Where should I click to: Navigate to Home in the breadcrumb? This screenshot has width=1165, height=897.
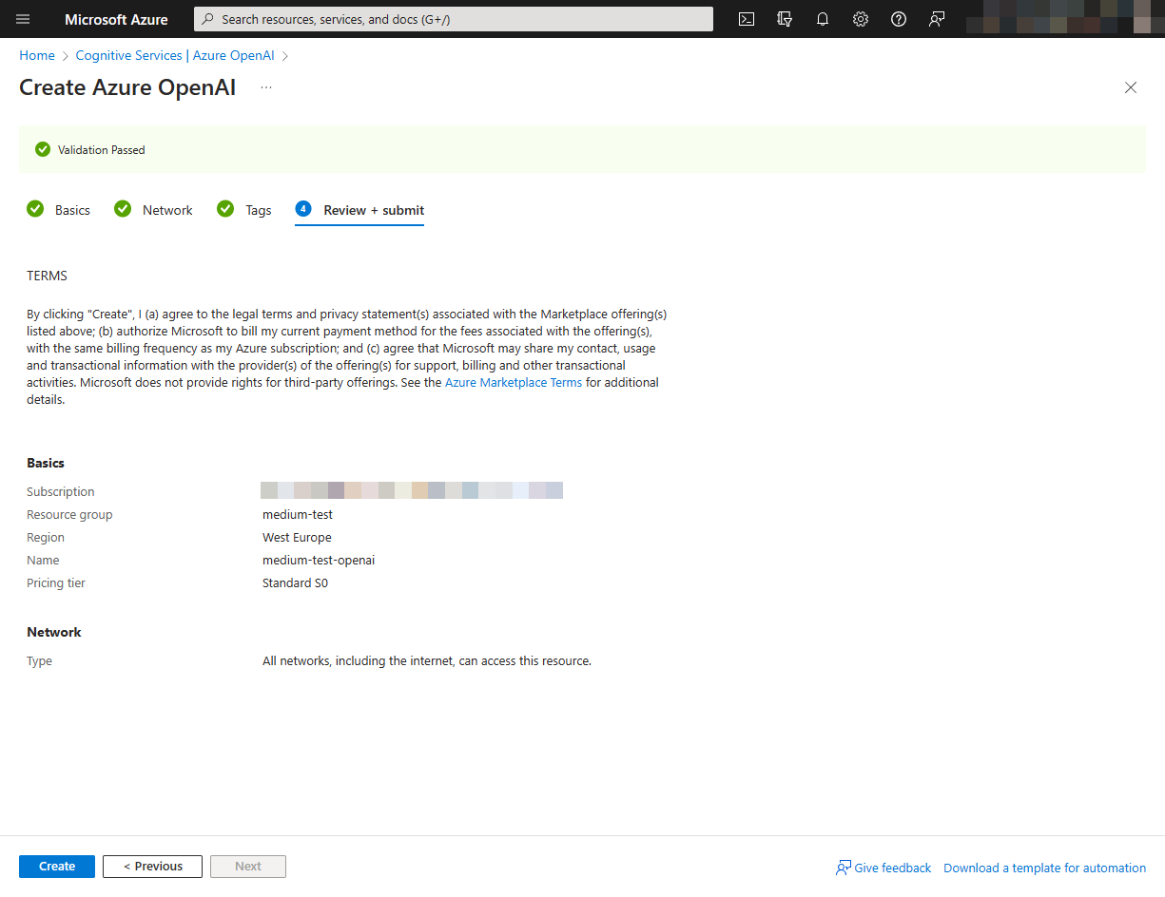[x=37, y=55]
